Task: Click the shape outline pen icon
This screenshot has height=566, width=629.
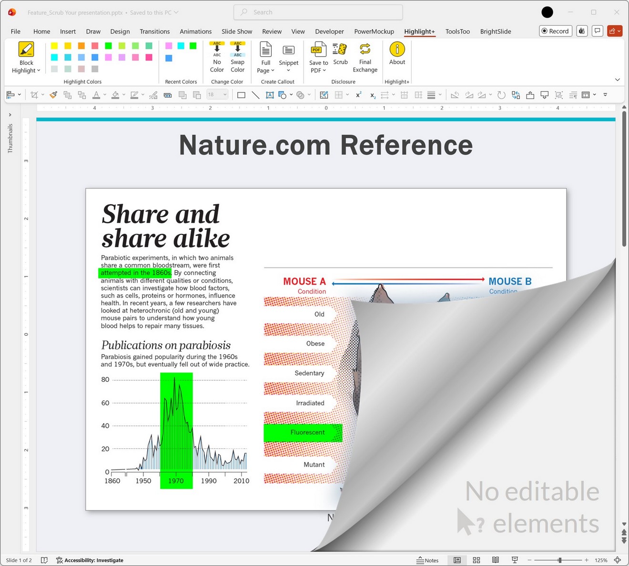Action: coord(134,95)
